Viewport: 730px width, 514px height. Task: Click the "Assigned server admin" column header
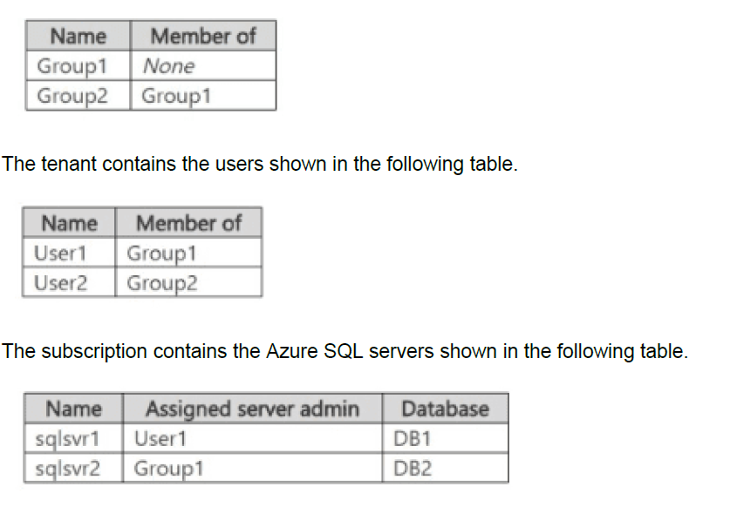pyautogui.click(x=252, y=409)
